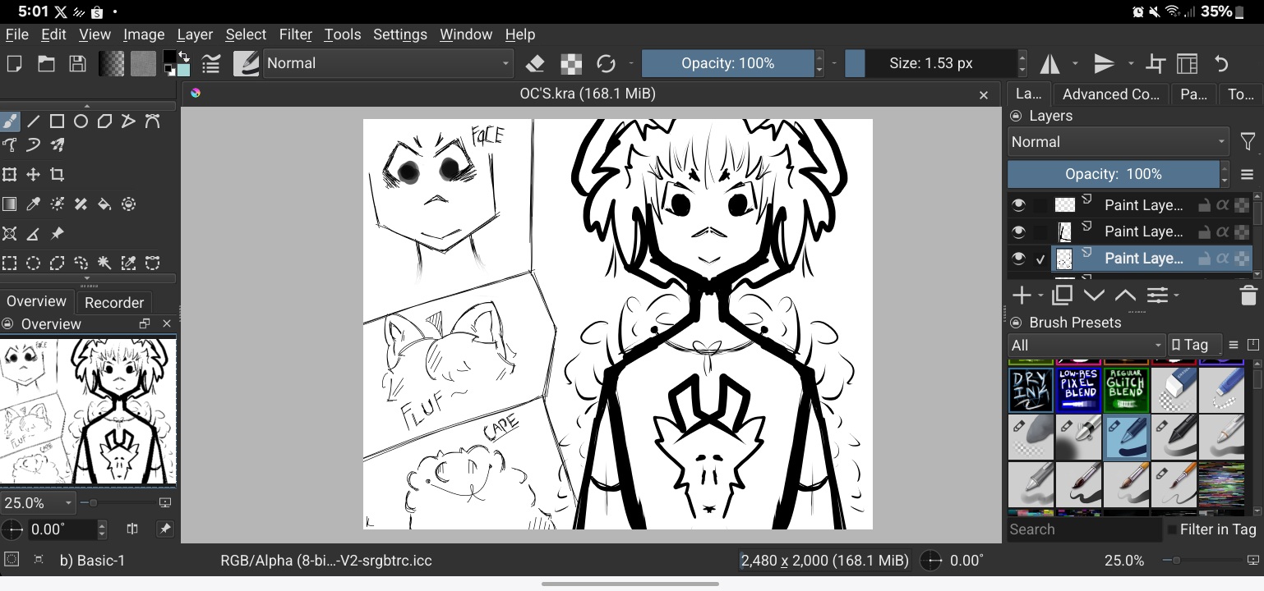Viewport: 1264px width, 591px height.
Task: Open the Settings menu
Action: [400, 34]
